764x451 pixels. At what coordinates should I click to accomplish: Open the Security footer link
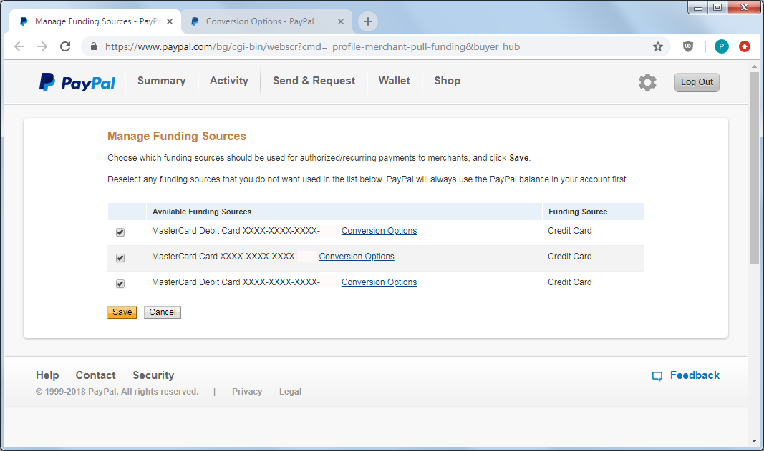point(153,375)
